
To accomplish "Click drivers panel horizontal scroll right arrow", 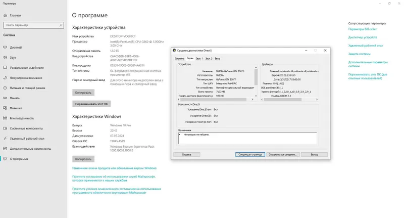I will click(x=317, y=99).
